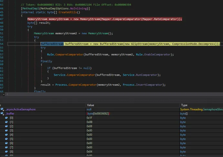Click the icon beside array element [3]
This screenshot has width=223, height=157.
tap(6, 131)
